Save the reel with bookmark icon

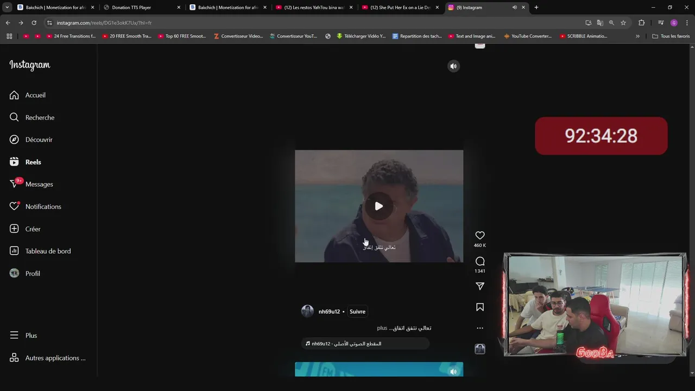(480, 307)
